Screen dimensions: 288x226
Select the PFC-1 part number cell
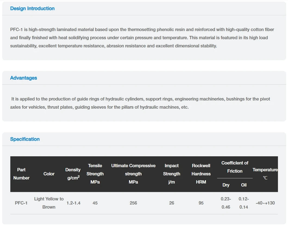(x=21, y=203)
